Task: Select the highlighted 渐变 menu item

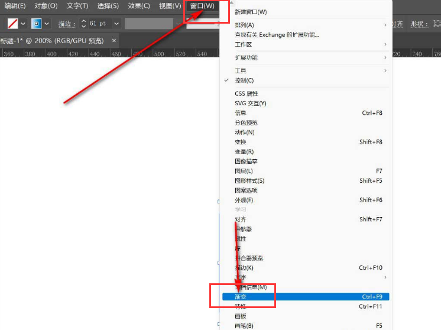Action: tap(306, 296)
